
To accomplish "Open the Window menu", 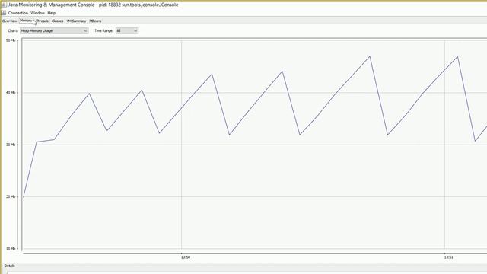I will [37, 13].
